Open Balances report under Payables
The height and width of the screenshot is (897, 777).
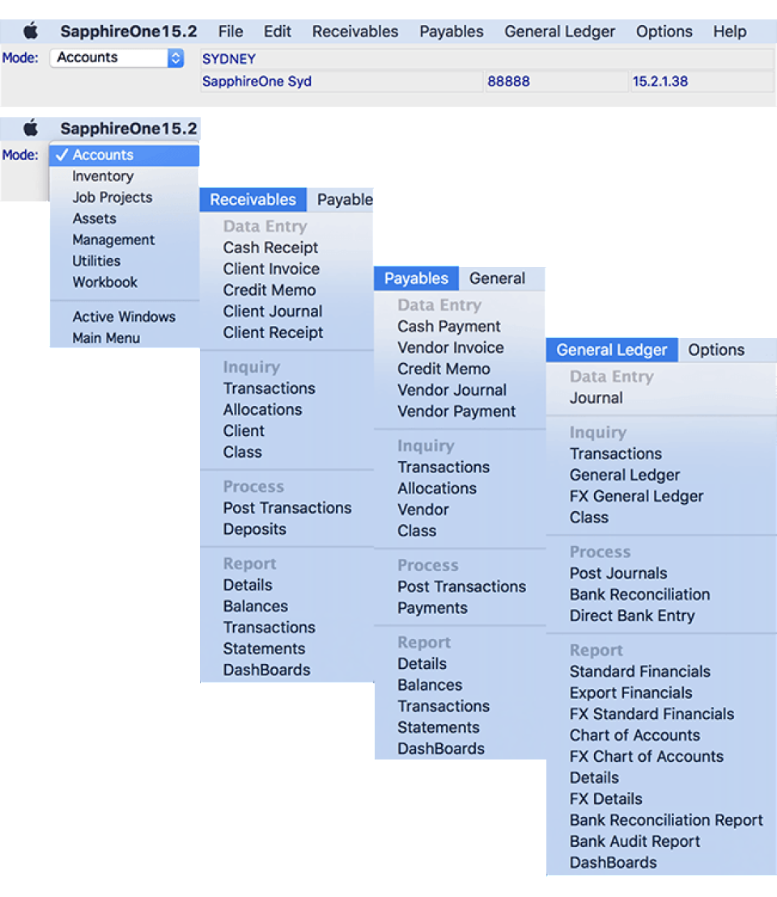click(x=430, y=685)
